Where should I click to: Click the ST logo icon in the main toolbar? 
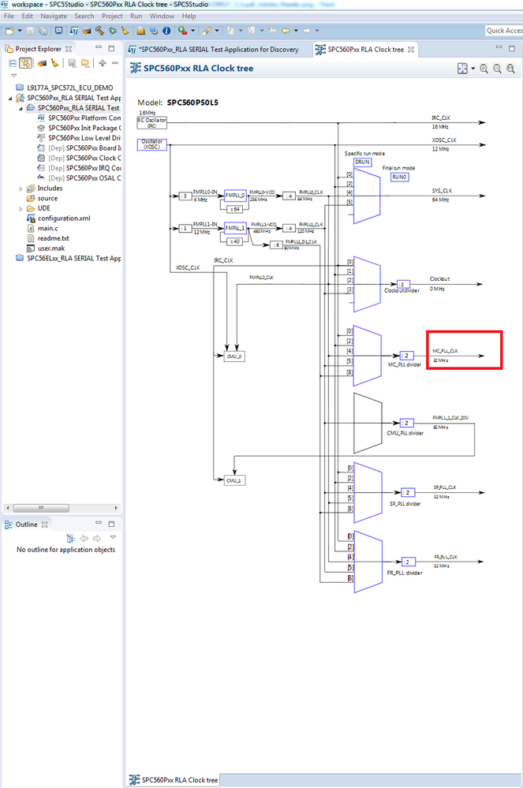coord(74,31)
